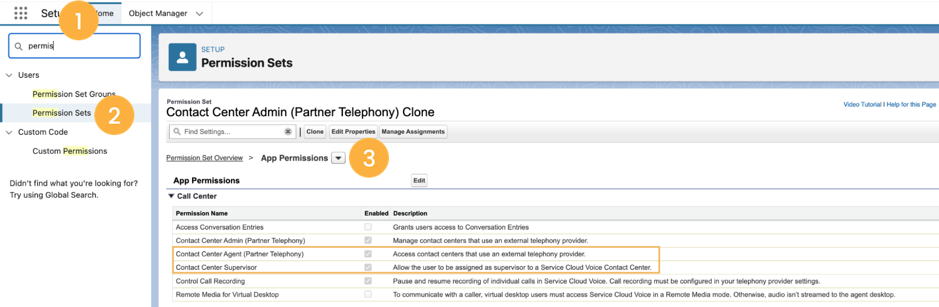Click 'Grants users access to Conversation Entries' description

coord(461,227)
